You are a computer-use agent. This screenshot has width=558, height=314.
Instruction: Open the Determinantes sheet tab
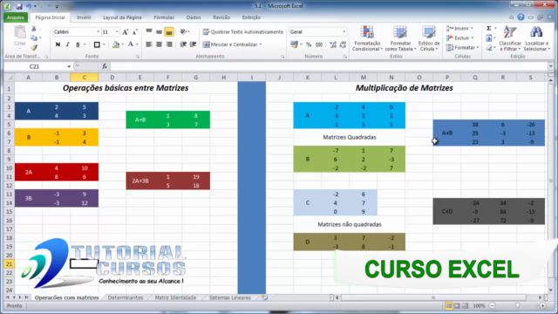[126, 297]
